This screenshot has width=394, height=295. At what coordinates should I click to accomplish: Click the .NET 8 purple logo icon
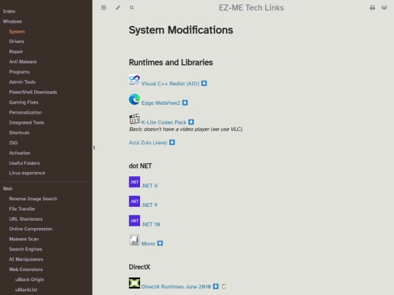134,182
